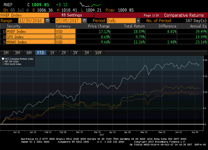The height and width of the screenshot is (150, 208).
Task: Select the MXEF Index security row field
Action: tap(31, 32)
